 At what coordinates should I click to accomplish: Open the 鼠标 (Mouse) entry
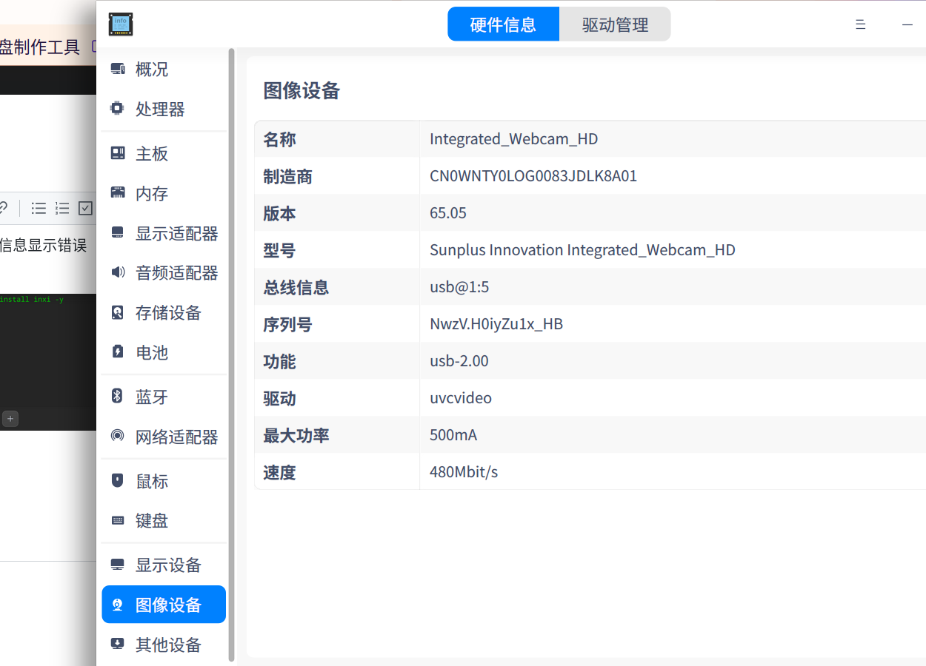click(151, 480)
